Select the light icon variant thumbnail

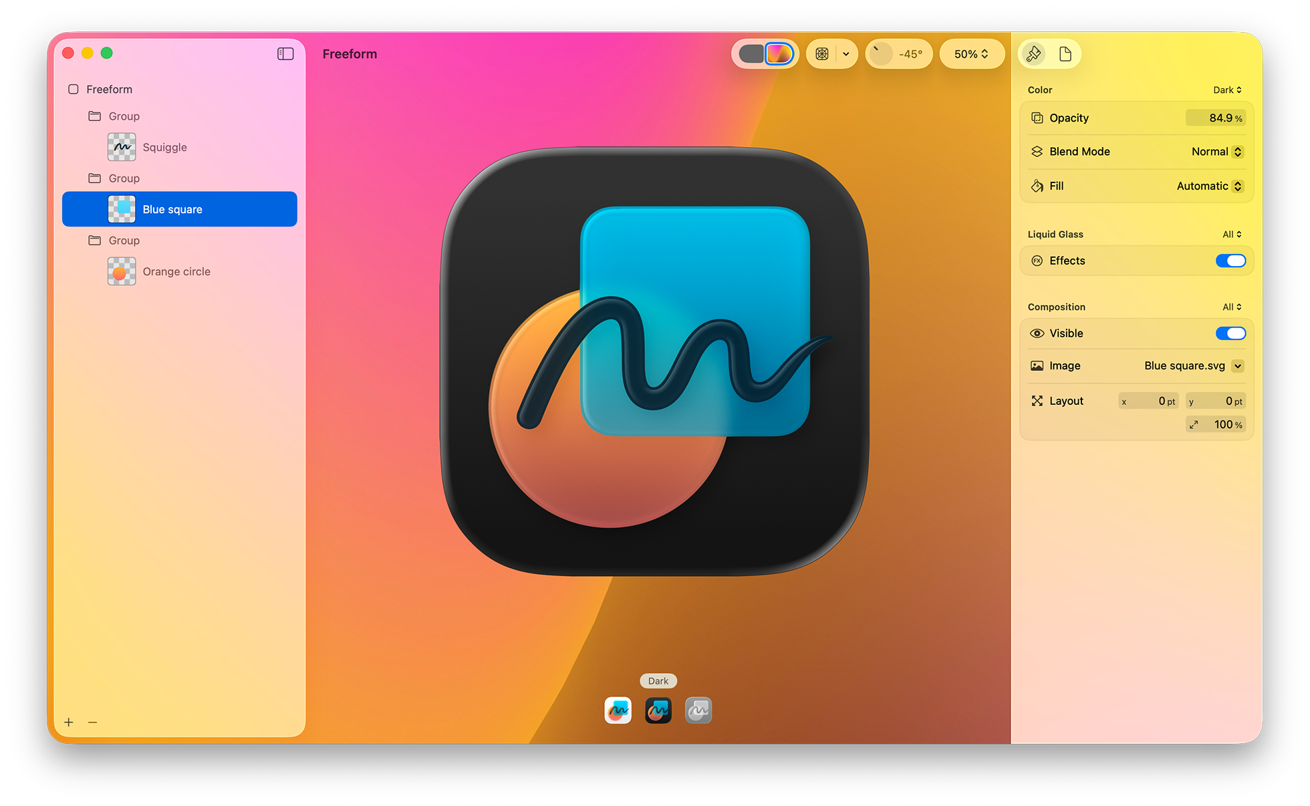(618, 710)
